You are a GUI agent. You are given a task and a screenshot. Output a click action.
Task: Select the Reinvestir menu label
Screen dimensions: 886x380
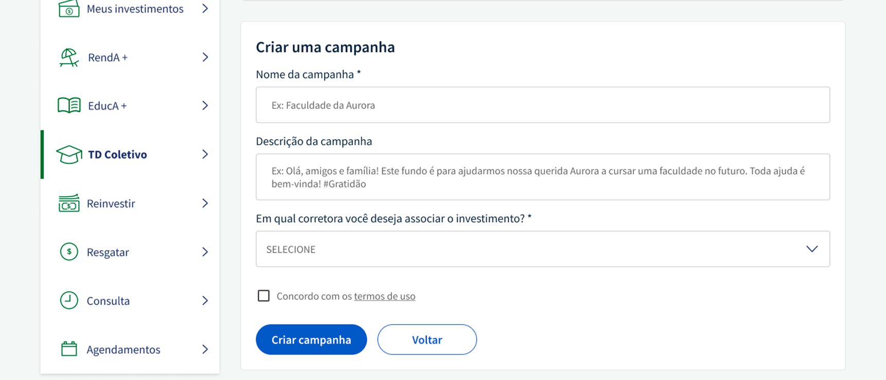111,203
